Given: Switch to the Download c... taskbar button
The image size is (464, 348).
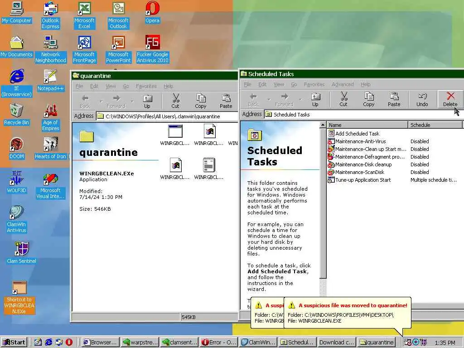Looking at the screenshot, I should click(x=336, y=343).
